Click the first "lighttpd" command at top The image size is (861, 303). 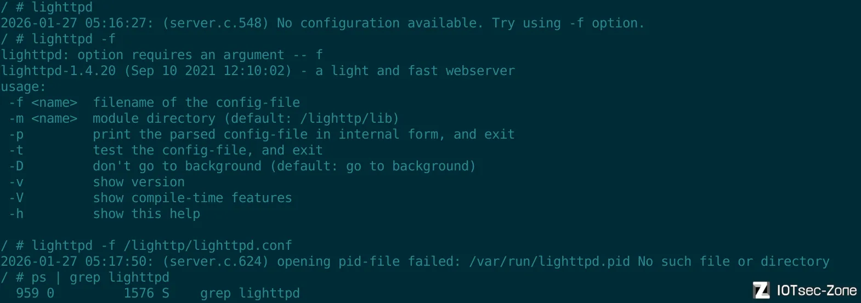point(61,7)
